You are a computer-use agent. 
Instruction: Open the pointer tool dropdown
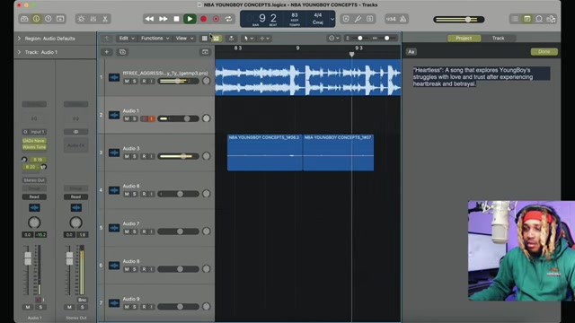pos(249,38)
